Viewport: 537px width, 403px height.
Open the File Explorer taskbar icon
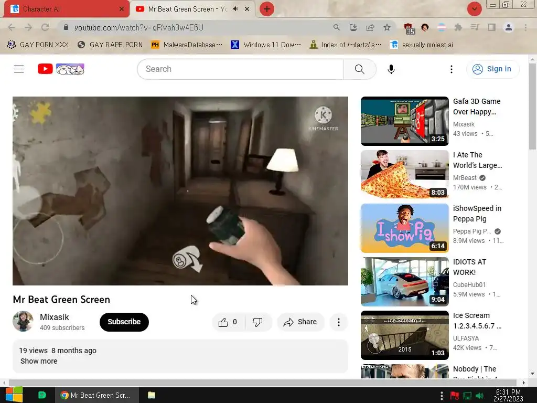tap(152, 395)
